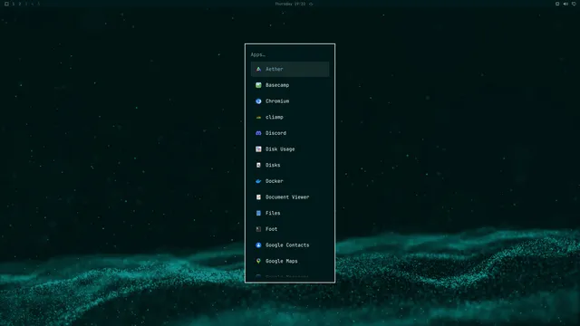Viewport: 580px width, 326px height.
Task: Launch Discord from the apps menu
Action: pyautogui.click(x=290, y=133)
